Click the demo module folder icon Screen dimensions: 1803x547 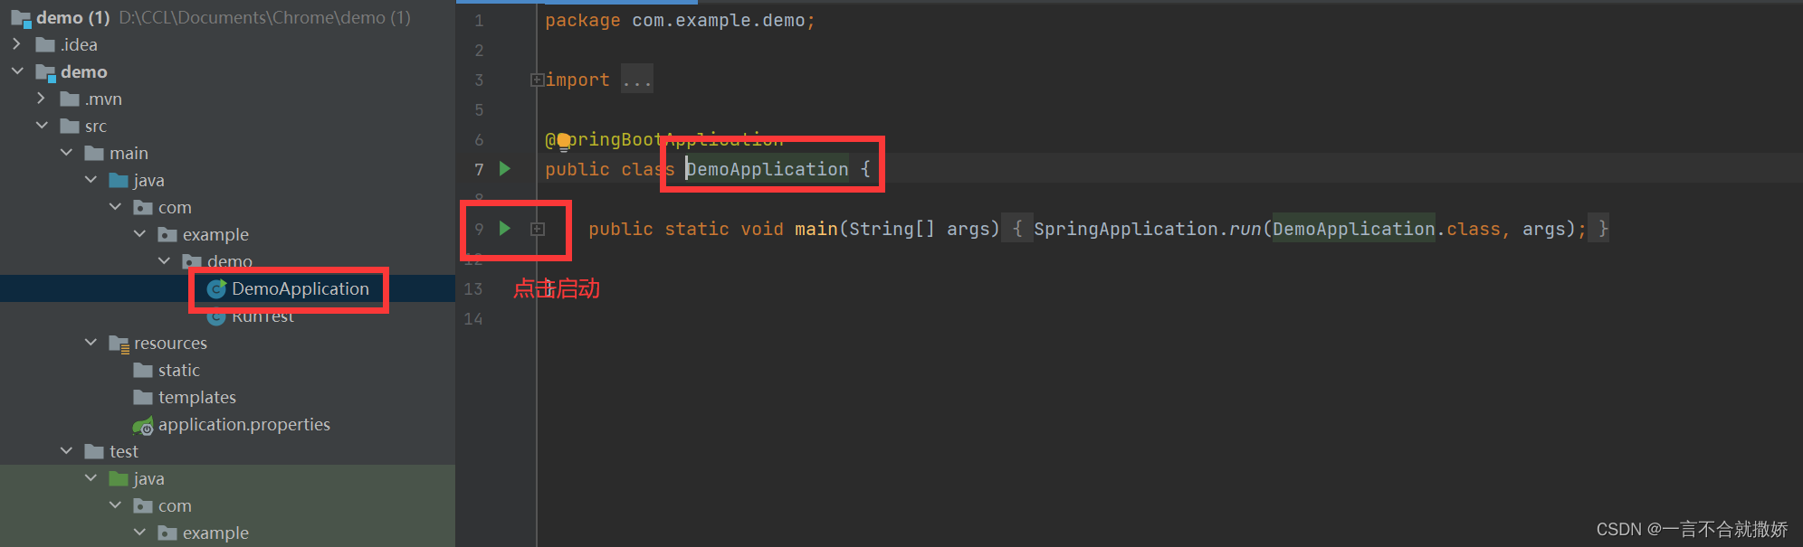tap(45, 72)
